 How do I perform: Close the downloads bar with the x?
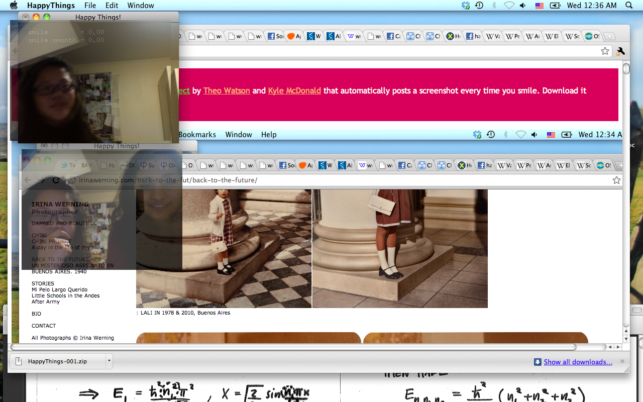[x=622, y=361]
